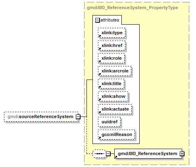Image resolution: width=196 pixels, height=167 pixels.
Task: Click reference arrow on gmd:MD_ReferenceSystem
Action: (x=116, y=157)
